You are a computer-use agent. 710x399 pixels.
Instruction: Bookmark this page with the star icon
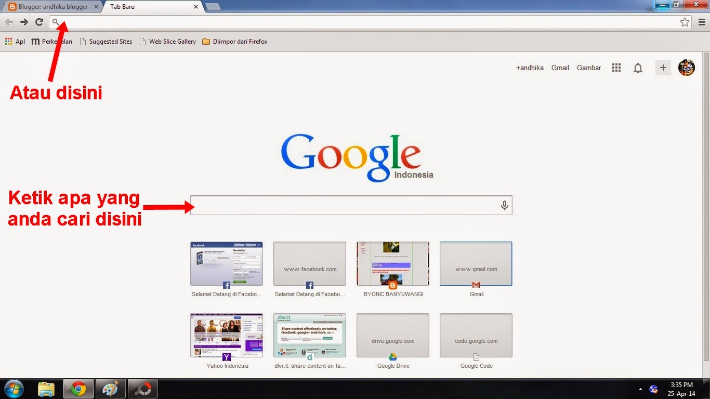tap(685, 22)
